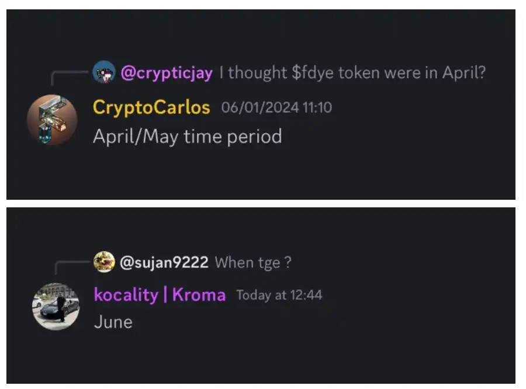
Task: Select the "April/May time period" message
Action: click(187, 137)
